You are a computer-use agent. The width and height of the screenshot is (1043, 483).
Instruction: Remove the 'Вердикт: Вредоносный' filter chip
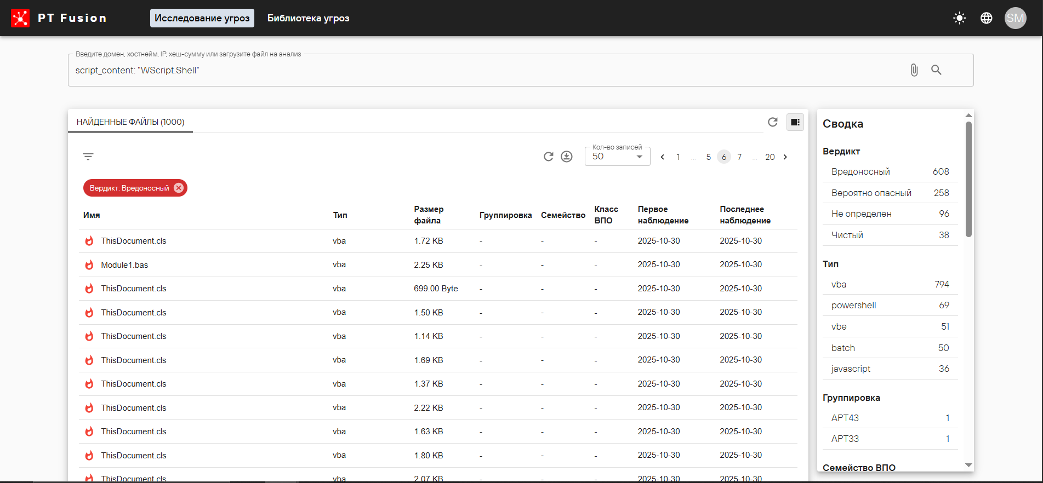click(179, 188)
